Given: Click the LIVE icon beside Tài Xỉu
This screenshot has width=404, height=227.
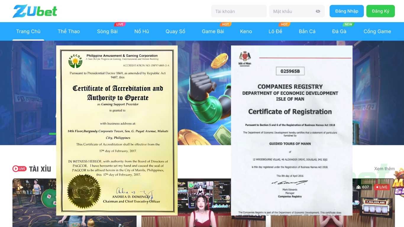Looking at the screenshot, I should click(x=20, y=169).
